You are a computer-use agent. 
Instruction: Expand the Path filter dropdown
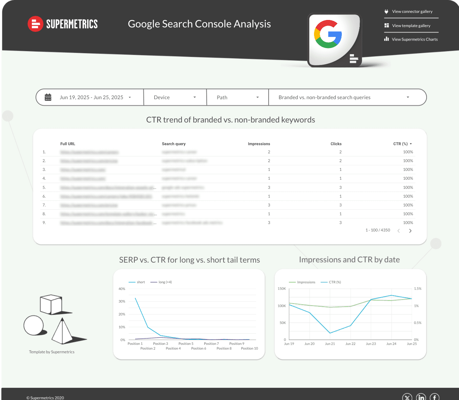pos(237,97)
